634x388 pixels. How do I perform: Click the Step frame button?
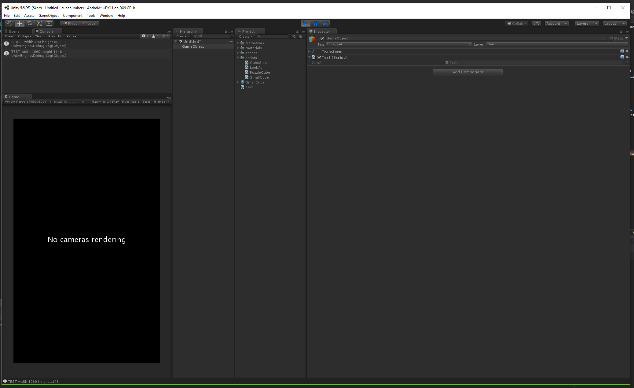pyautogui.click(x=325, y=23)
